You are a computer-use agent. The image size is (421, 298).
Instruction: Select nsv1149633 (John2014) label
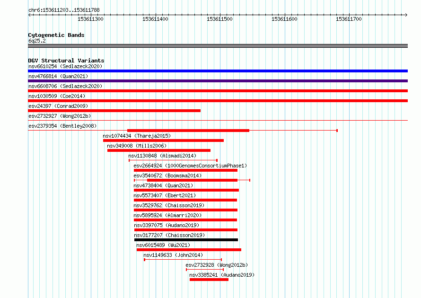coord(173,255)
